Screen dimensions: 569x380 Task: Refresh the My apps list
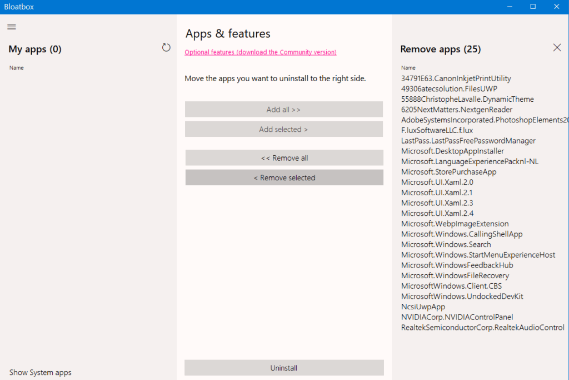click(x=166, y=48)
